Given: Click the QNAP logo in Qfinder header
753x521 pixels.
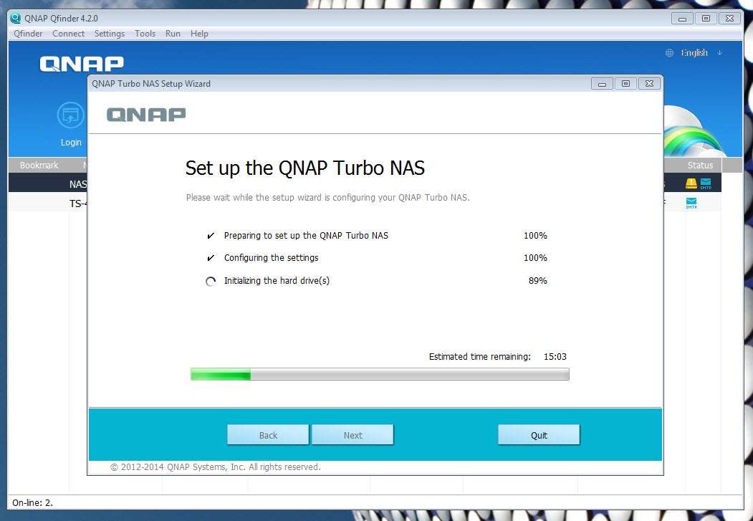Looking at the screenshot, I should [82, 64].
